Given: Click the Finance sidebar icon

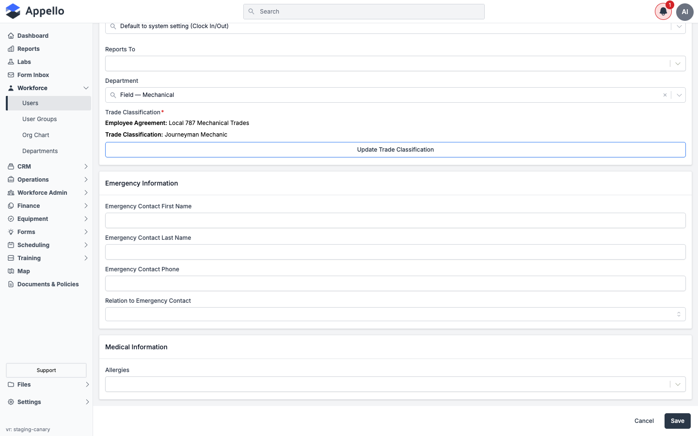Looking at the screenshot, I should pyautogui.click(x=11, y=206).
